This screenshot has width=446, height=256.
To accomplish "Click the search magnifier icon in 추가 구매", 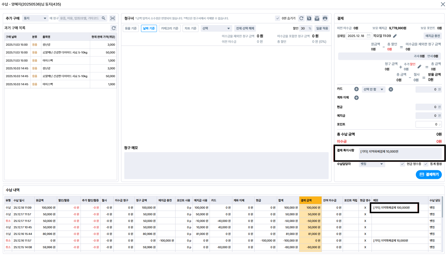I will coord(104,18).
